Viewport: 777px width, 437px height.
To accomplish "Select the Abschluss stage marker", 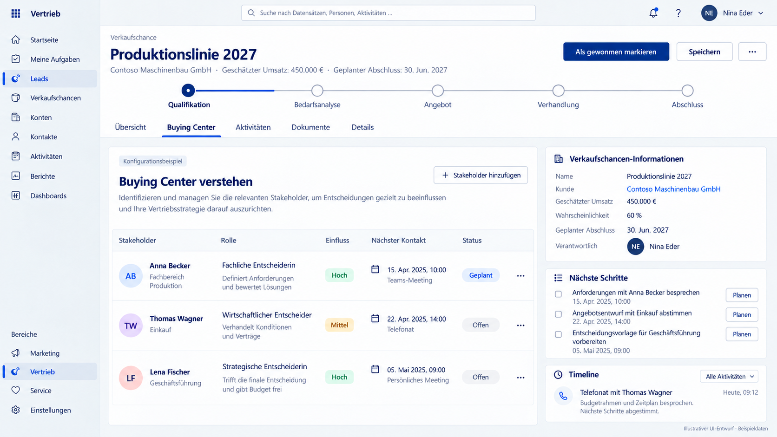I will tap(688, 91).
